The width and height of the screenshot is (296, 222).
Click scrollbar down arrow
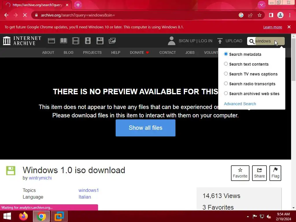click(x=294, y=208)
